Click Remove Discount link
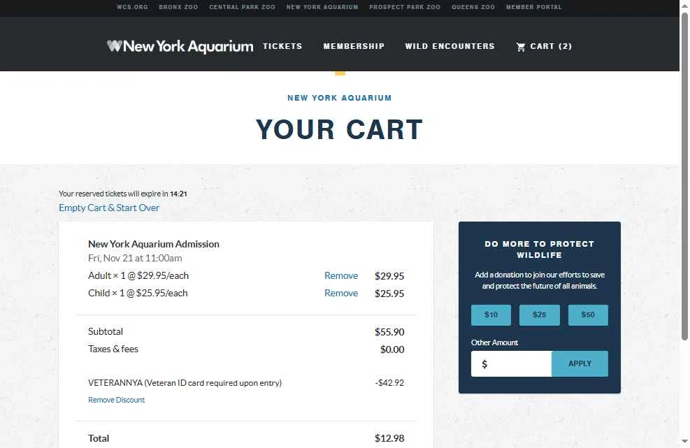 116,400
